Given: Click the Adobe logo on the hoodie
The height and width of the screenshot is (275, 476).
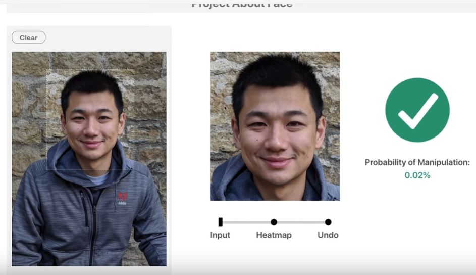Looking at the screenshot, I should point(122,198).
